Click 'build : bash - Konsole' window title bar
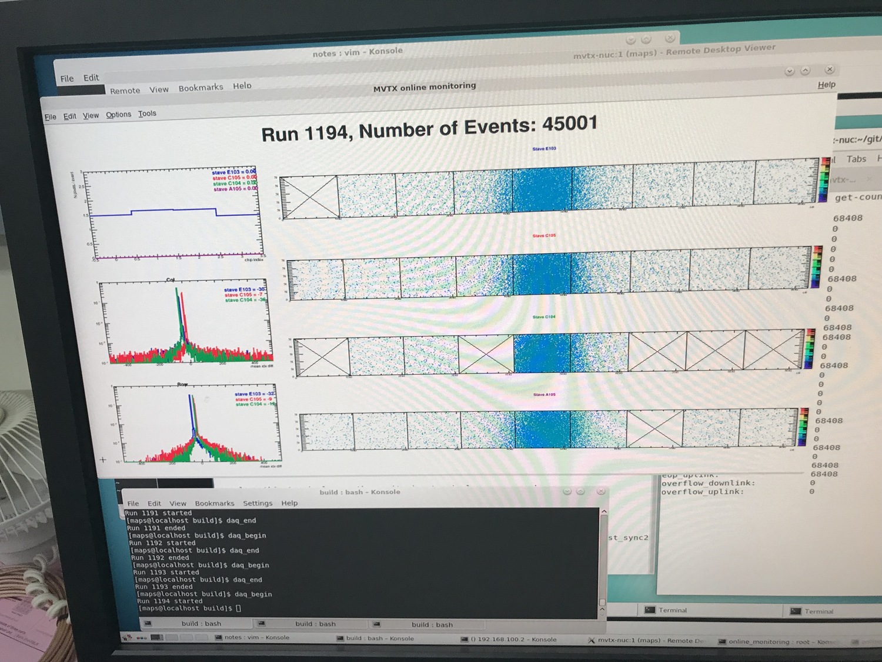The height and width of the screenshot is (662, 882). [360, 492]
